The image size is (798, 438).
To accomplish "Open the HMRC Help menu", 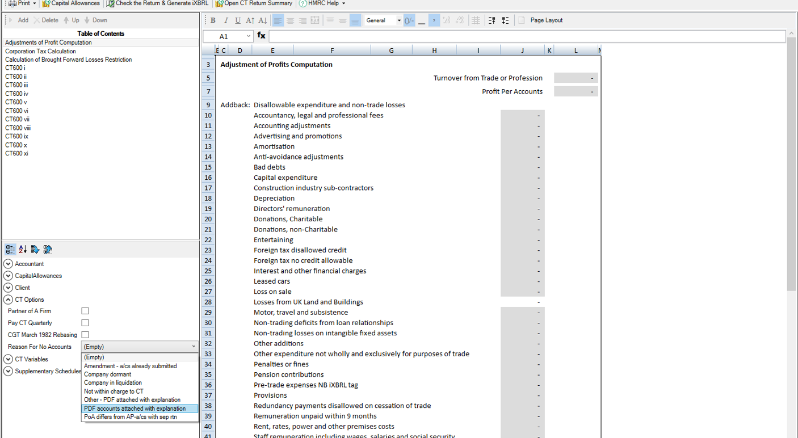I will coord(322,3).
